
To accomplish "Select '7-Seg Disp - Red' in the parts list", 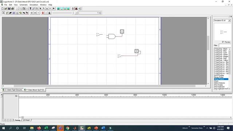I will pos(221,58).
